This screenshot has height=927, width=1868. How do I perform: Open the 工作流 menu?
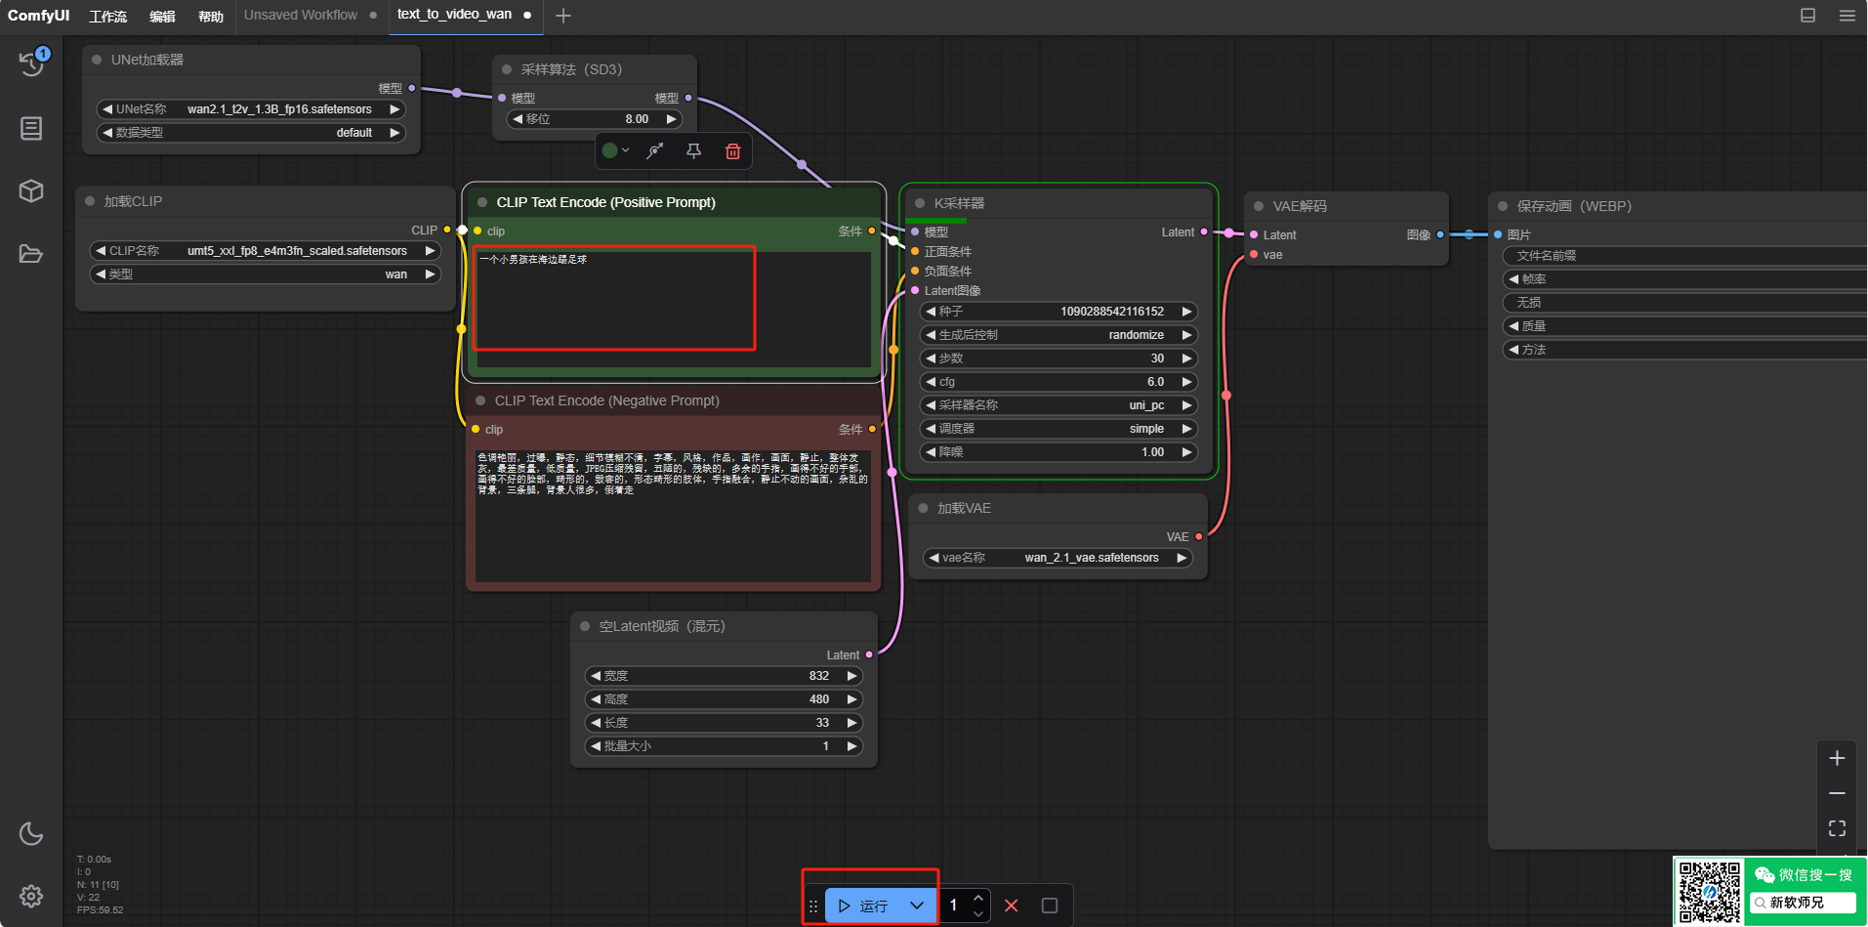point(107,16)
